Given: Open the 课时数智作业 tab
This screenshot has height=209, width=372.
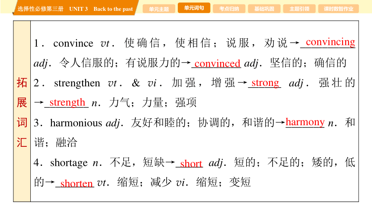Looking at the screenshot, I should [x=339, y=9].
